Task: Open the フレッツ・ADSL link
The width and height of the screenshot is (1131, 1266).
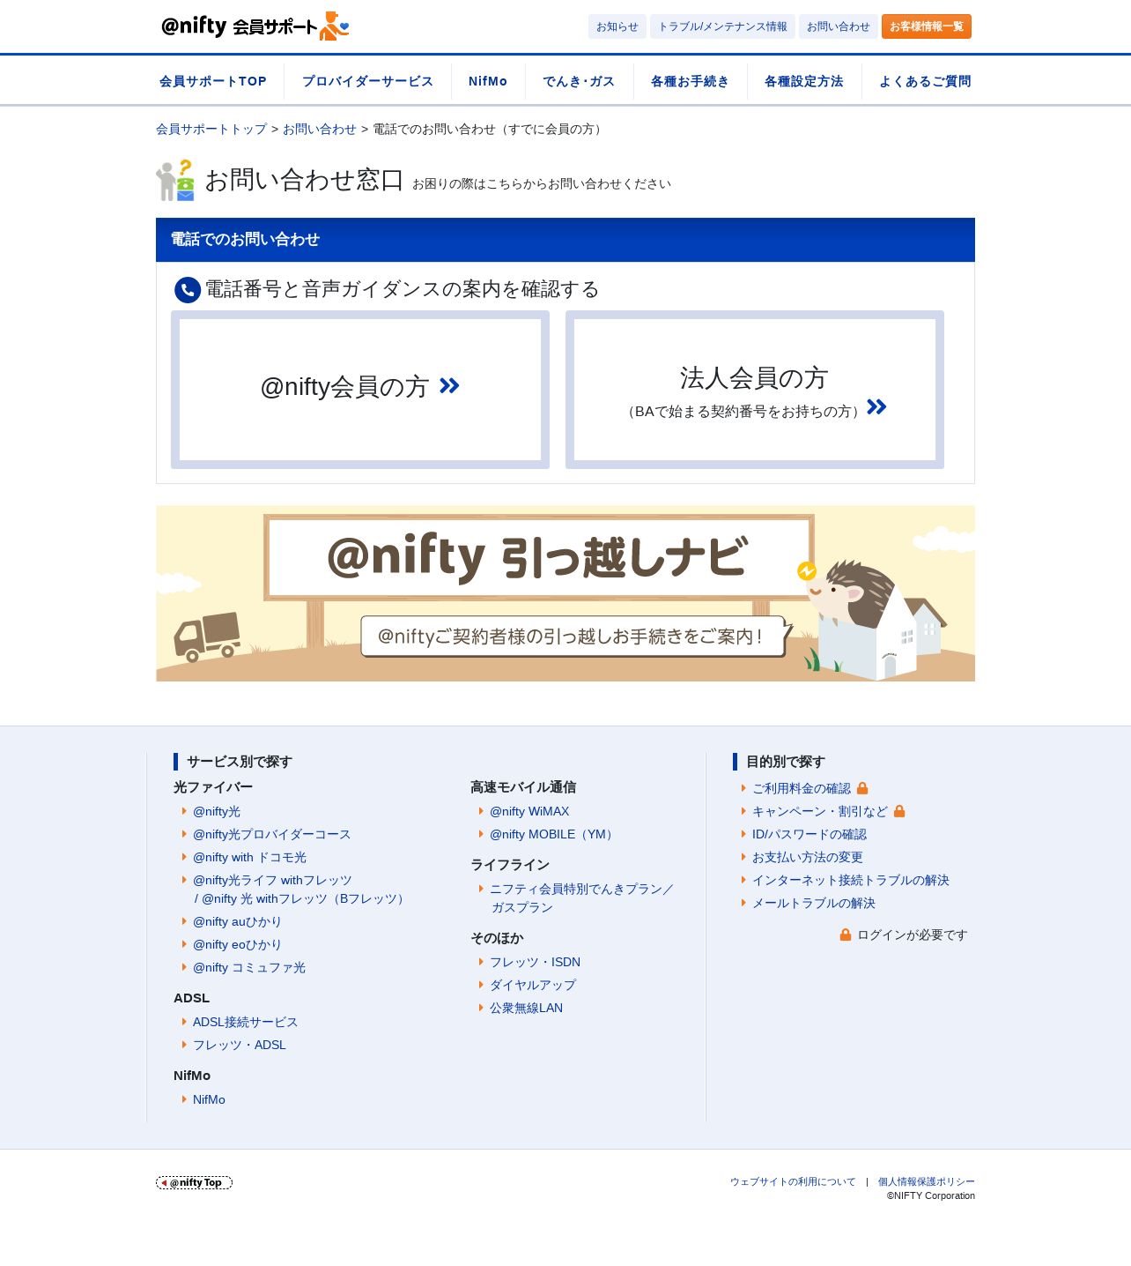Action: click(240, 1045)
